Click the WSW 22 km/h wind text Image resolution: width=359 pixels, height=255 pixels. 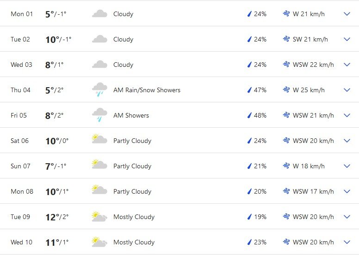[x=313, y=65]
